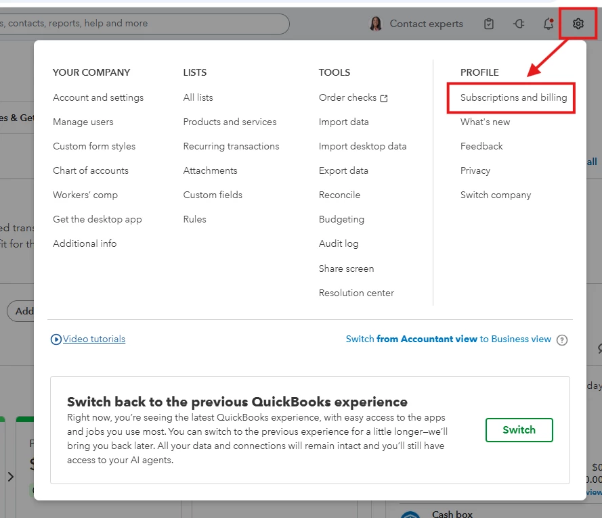Open the notifications bell icon
602x518 pixels.
(x=549, y=24)
